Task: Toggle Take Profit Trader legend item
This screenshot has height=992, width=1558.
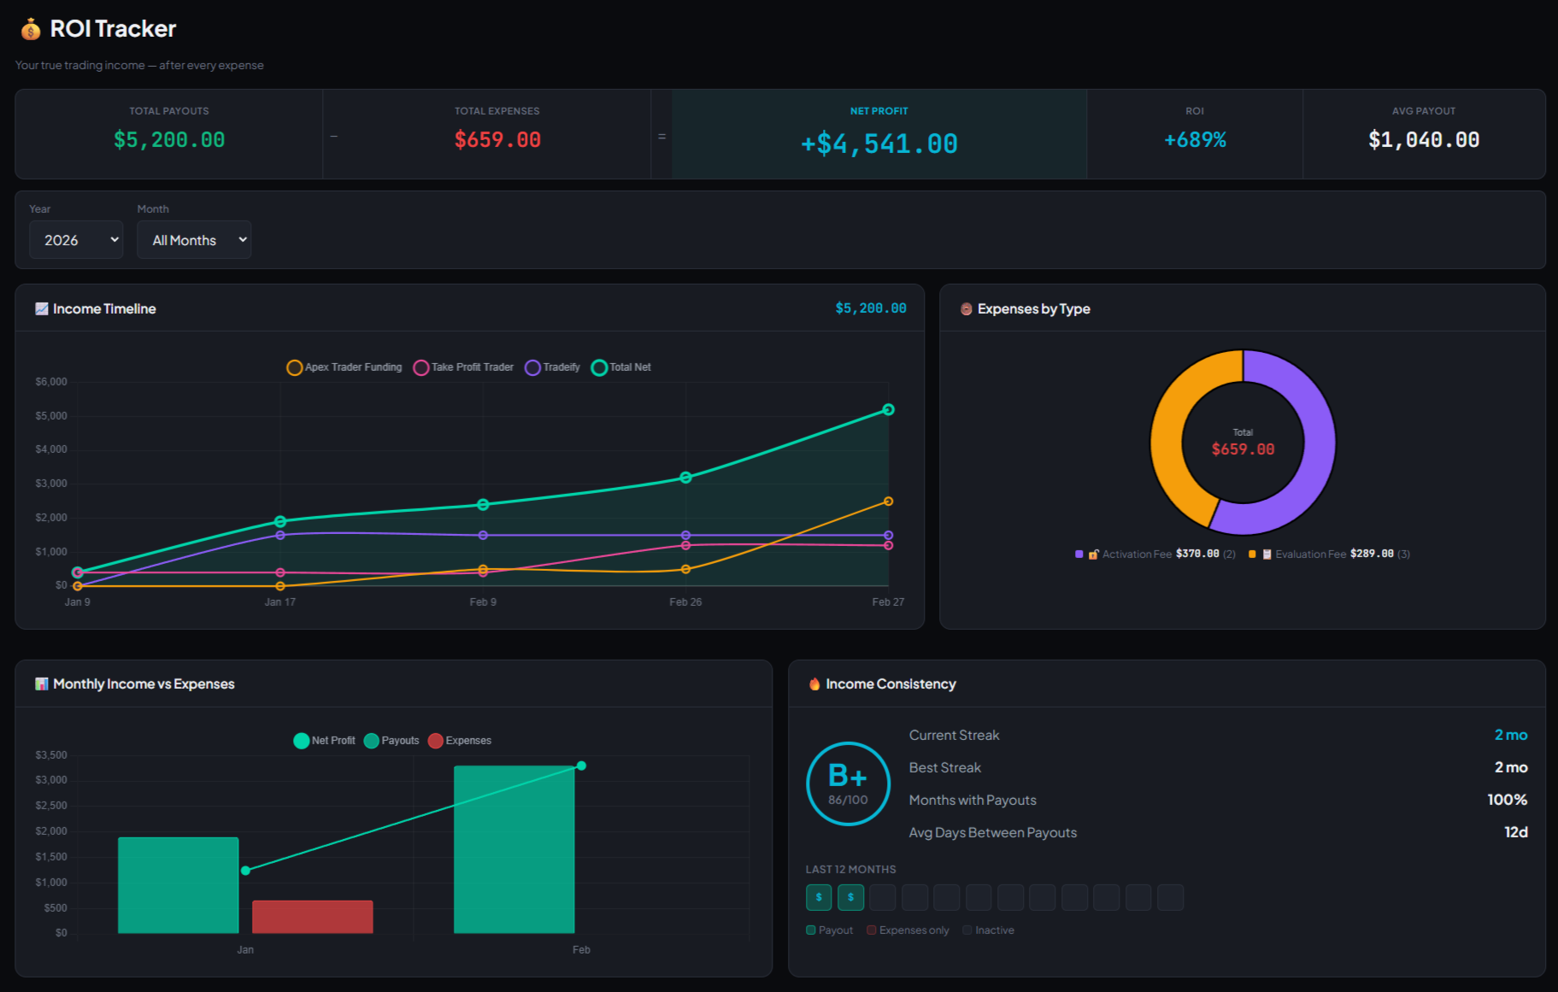Action: click(463, 367)
